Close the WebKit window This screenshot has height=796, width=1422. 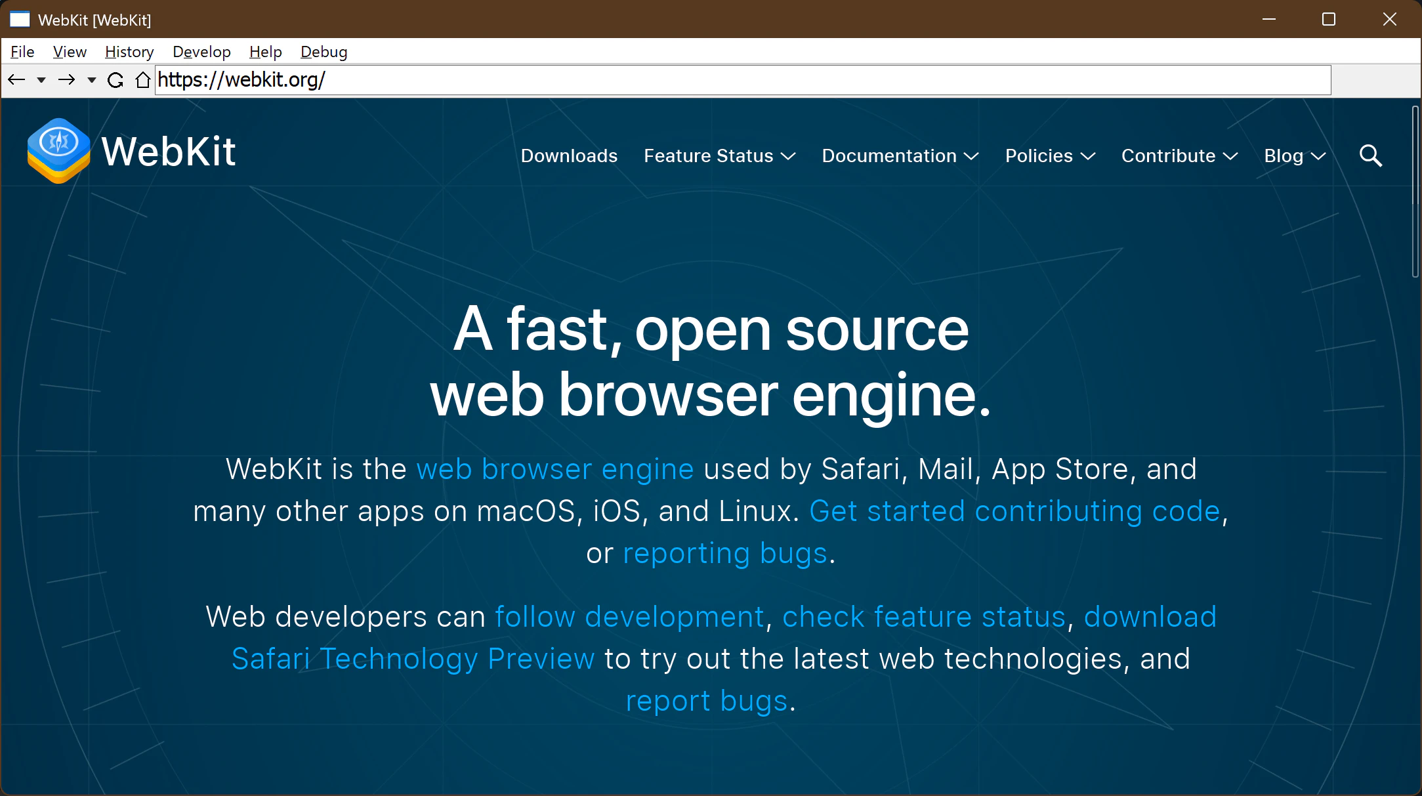click(x=1390, y=19)
